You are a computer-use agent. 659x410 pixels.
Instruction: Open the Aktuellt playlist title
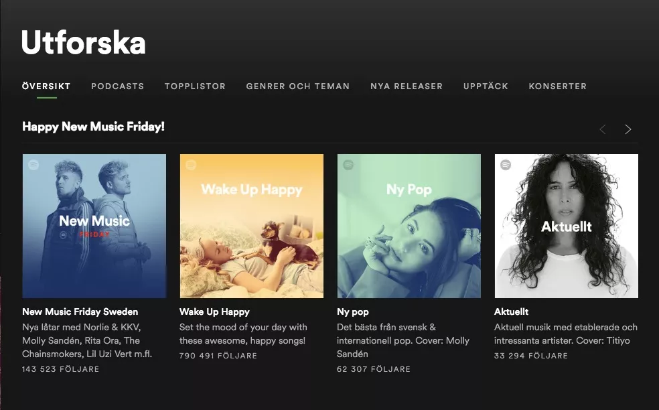tap(510, 312)
